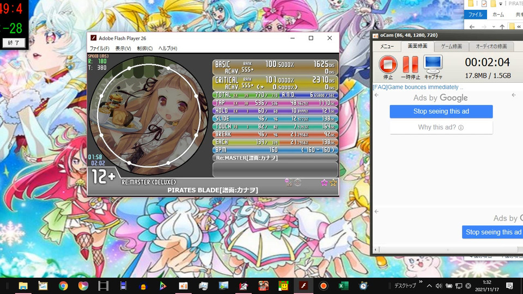This screenshot has height=294, width=523.
Task: Click the oCam title bar app icon
Action: 375,35
